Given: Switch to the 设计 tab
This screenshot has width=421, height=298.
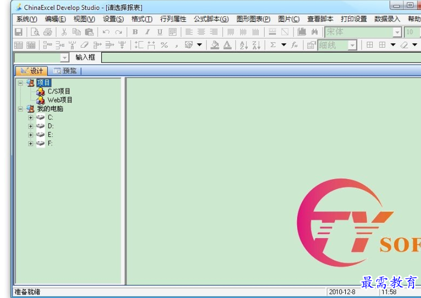Looking at the screenshot, I should pyautogui.click(x=31, y=71).
